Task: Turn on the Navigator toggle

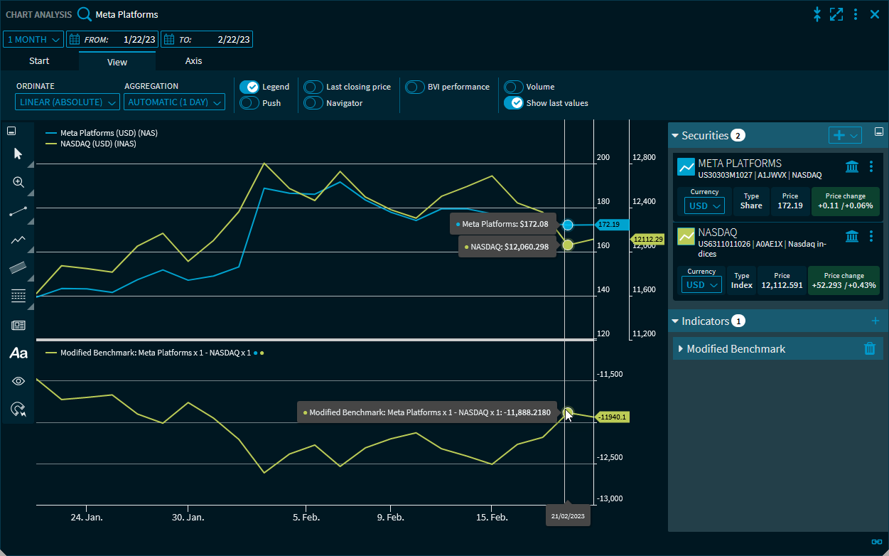Action: (313, 103)
